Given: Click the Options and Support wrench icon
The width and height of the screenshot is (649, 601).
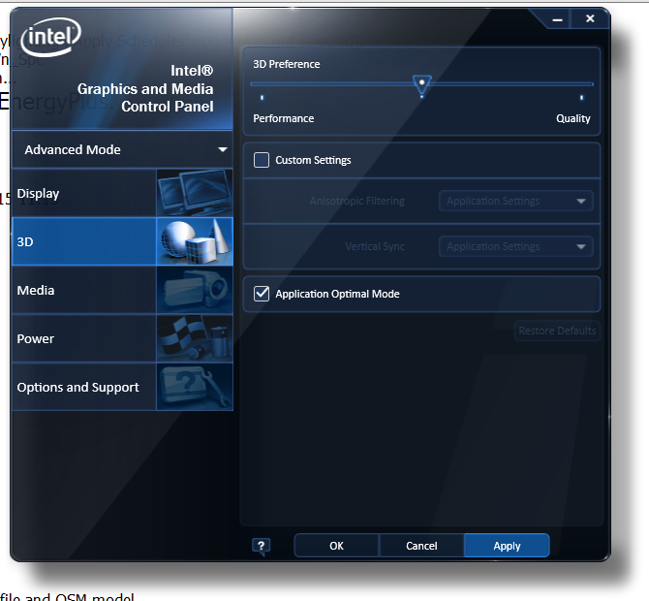Looking at the screenshot, I should [x=195, y=387].
